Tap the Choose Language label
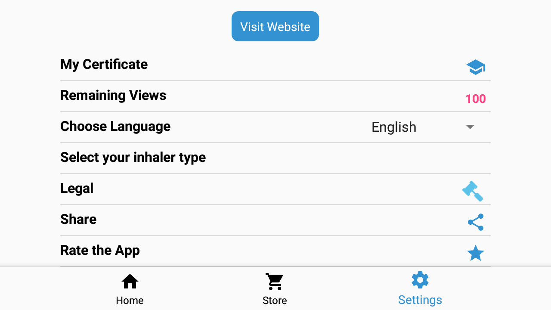Viewport: 551px width, 310px height. coord(115,126)
